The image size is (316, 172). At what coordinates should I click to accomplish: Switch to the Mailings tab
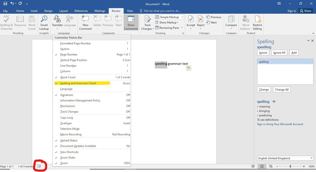pos(100,11)
